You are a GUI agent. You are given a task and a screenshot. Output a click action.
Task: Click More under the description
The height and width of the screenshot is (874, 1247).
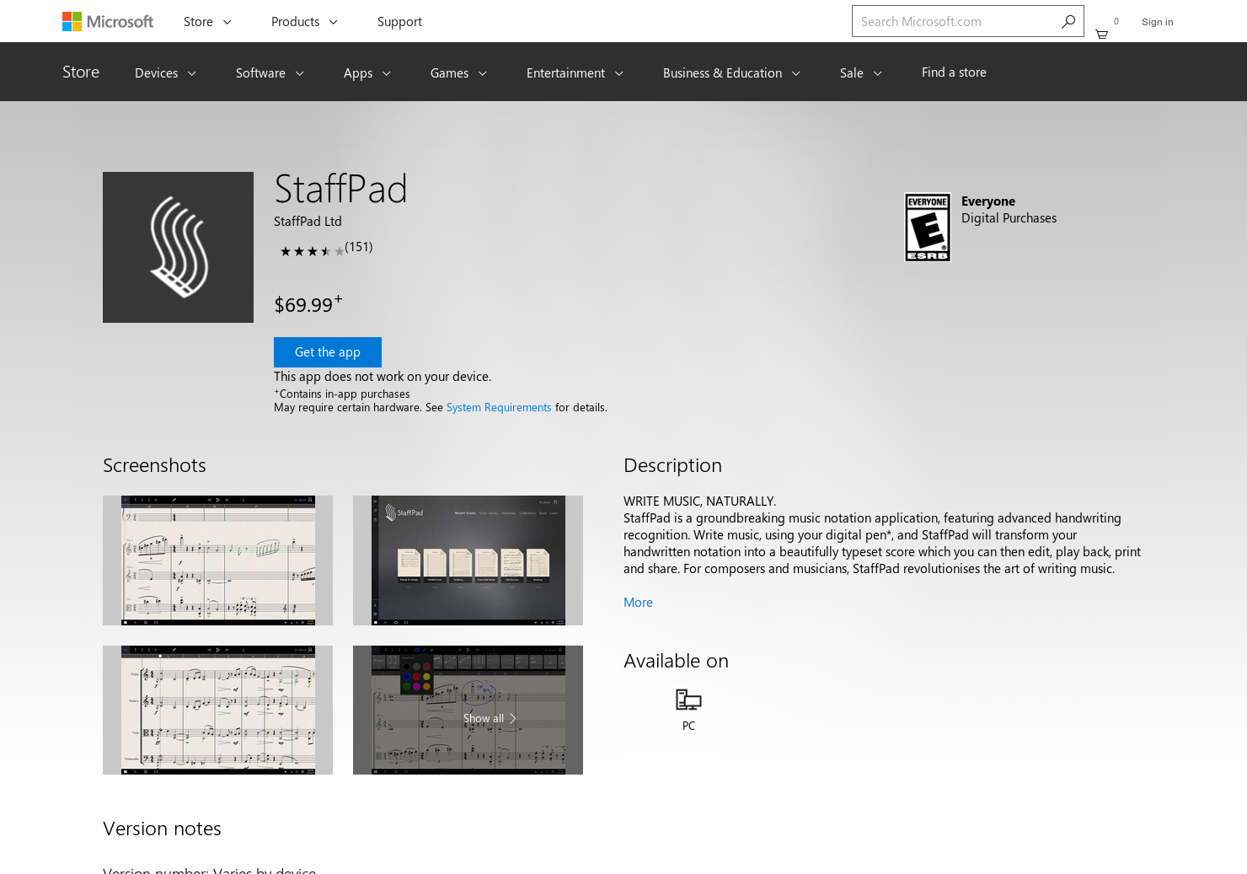tap(637, 601)
